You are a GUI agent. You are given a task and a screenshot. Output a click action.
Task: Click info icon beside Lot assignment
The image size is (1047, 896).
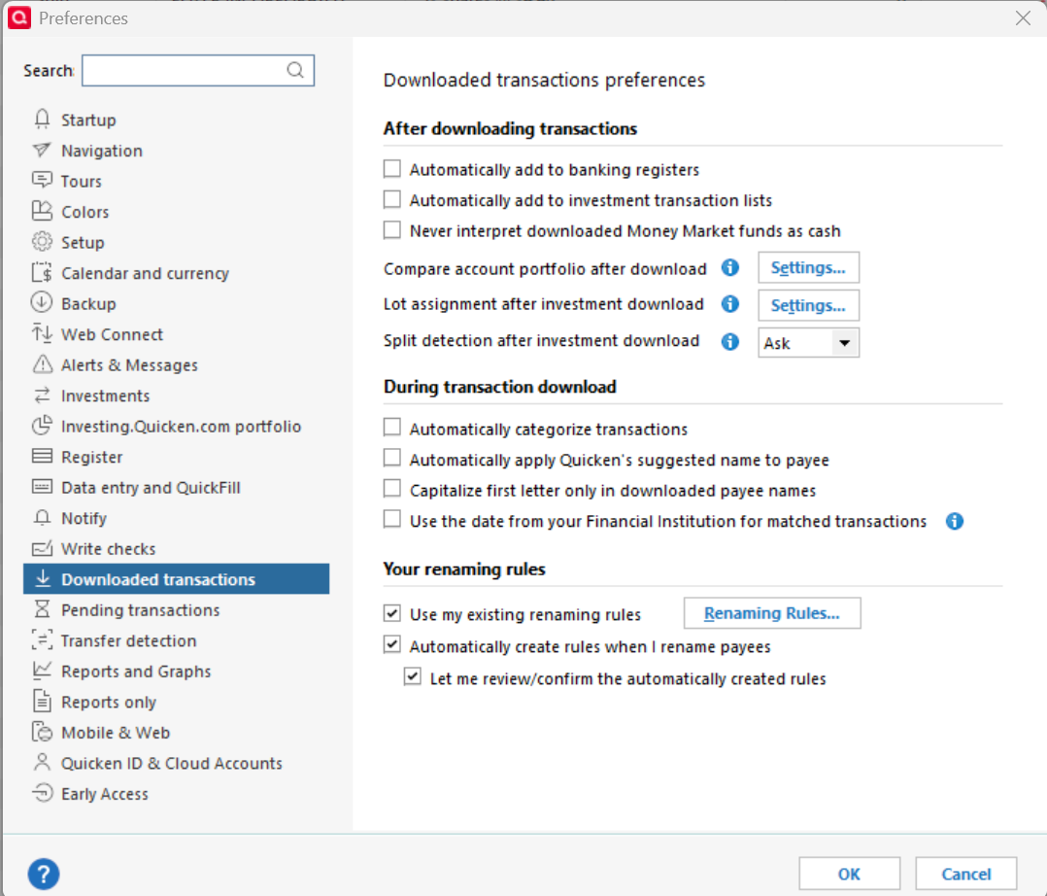point(730,304)
